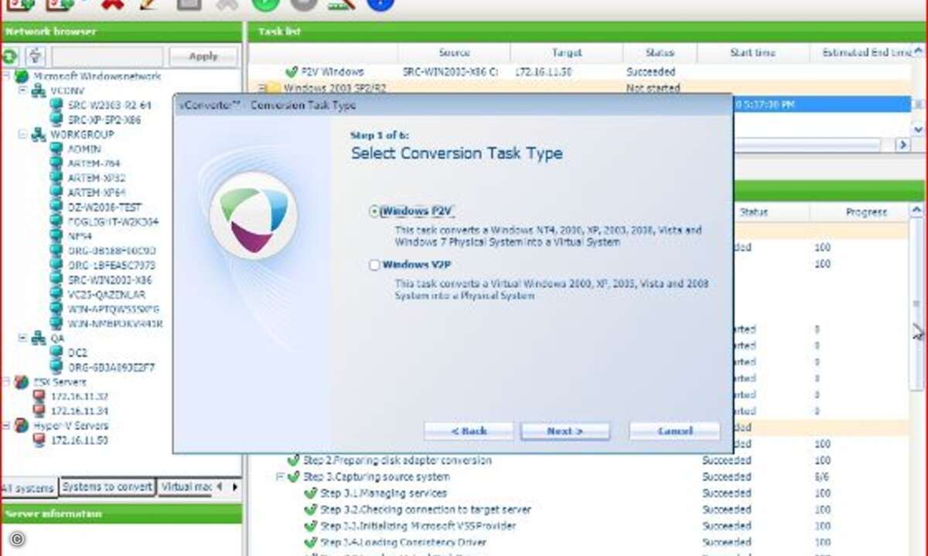Image resolution: width=928 pixels, height=556 pixels.
Task: Click Step 3.4 Loading Consistency Driver
Action: pyautogui.click(x=403, y=543)
